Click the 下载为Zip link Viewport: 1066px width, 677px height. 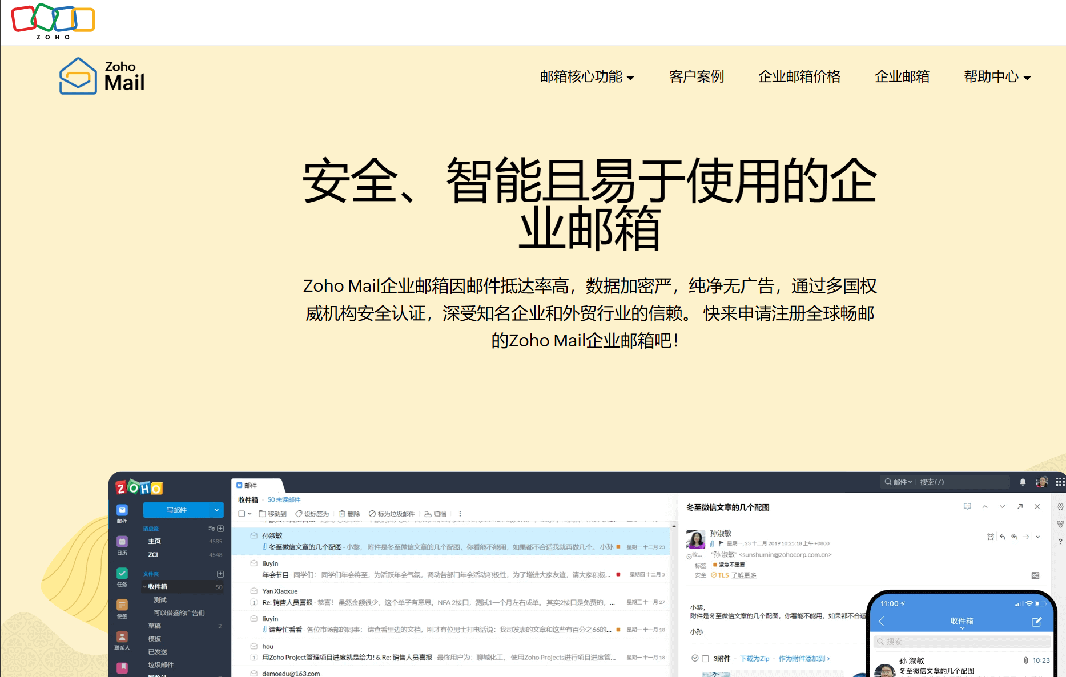(x=755, y=658)
